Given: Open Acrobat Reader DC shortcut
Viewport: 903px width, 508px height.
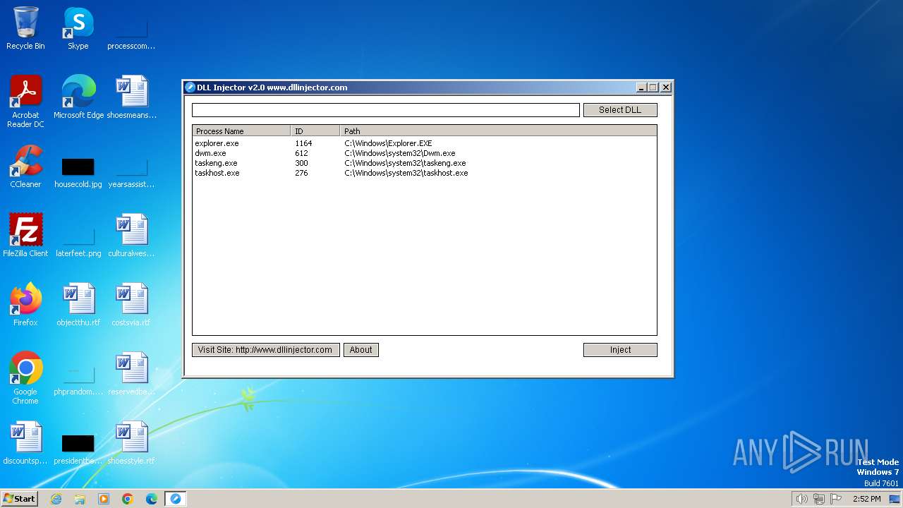Looking at the screenshot, I should pos(25,101).
